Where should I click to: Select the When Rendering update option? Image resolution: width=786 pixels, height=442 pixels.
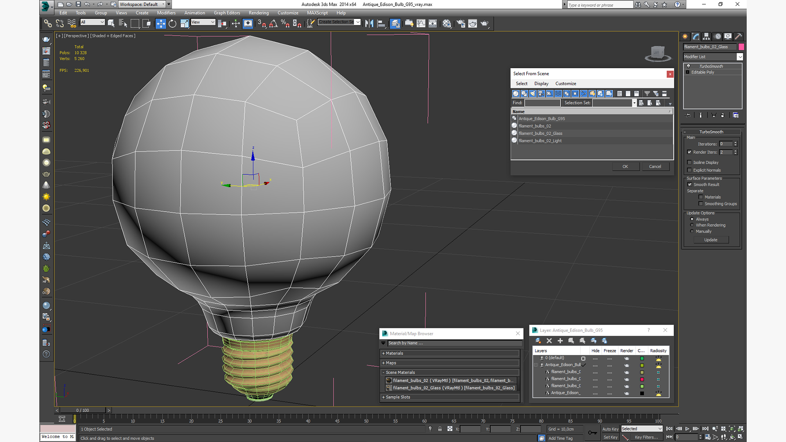(692, 225)
